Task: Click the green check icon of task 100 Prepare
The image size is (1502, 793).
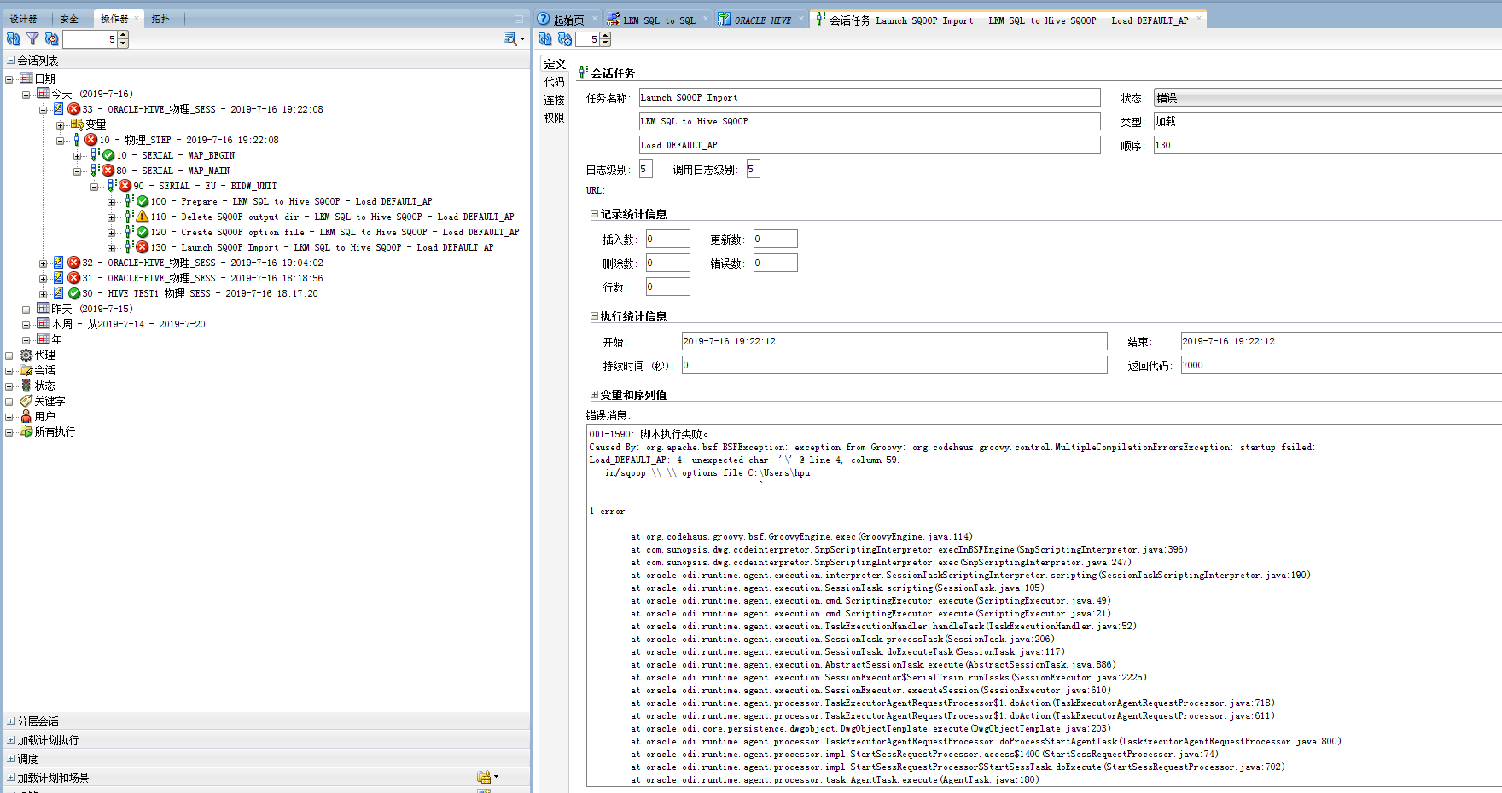Action: 143,201
